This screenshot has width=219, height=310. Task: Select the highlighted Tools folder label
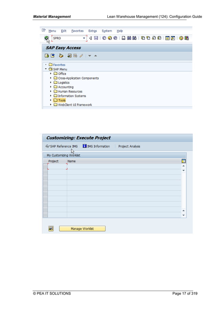(62, 100)
